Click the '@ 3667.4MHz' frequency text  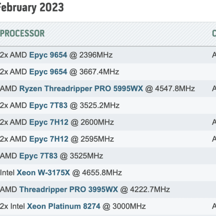[x=94, y=72]
